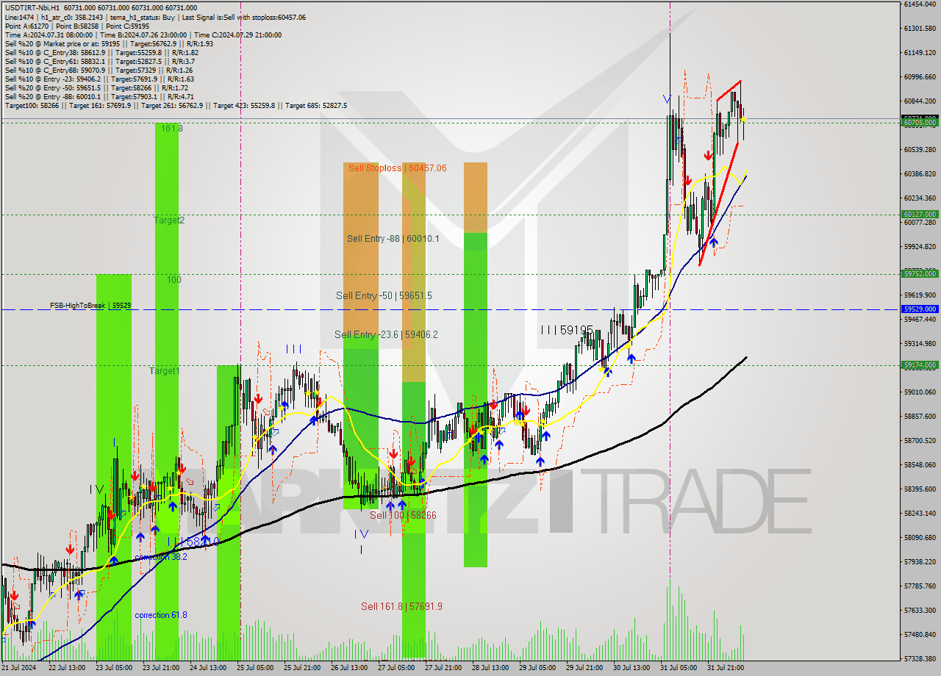Click the 60705.000 price tag
This screenshot has height=676, width=941.
920,123
